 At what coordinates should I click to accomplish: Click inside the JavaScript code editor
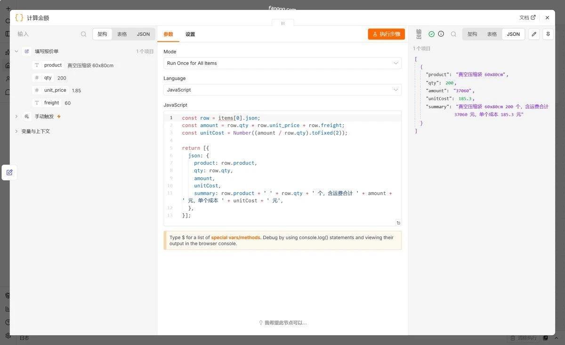click(x=282, y=168)
